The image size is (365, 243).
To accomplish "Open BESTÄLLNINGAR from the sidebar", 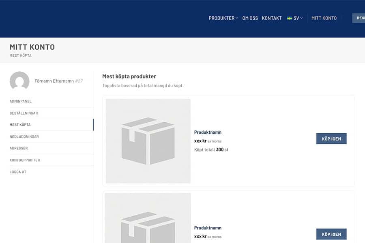I will 24,113.
